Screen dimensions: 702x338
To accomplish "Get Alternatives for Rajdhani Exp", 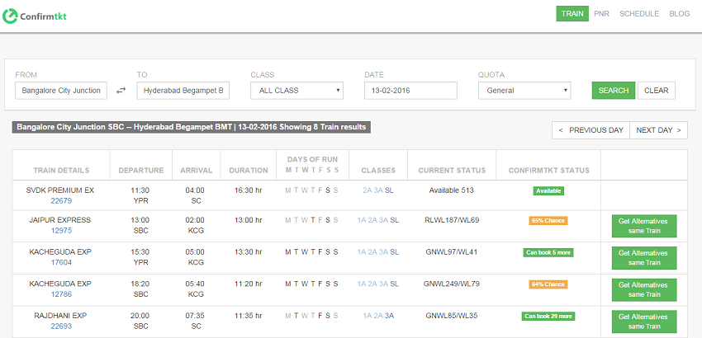I will click(643, 321).
